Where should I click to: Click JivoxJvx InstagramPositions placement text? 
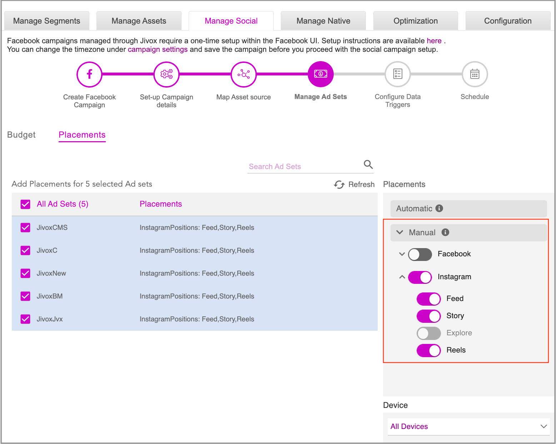pyautogui.click(x=197, y=319)
